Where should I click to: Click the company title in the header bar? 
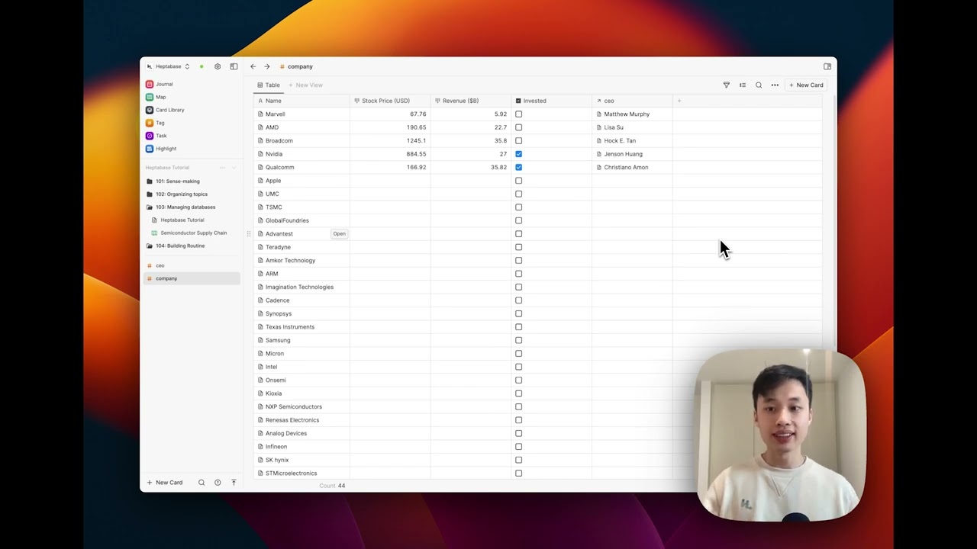click(300, 66)
